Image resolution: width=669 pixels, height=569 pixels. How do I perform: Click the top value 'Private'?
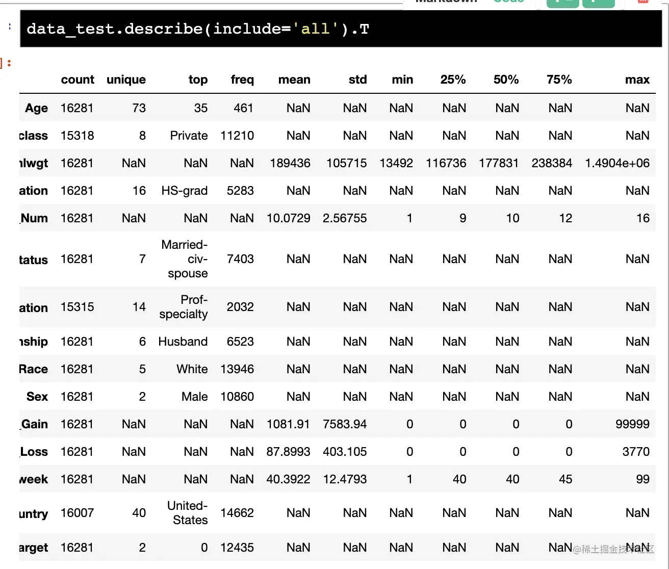pyautogui.click(x=189, y=136)
